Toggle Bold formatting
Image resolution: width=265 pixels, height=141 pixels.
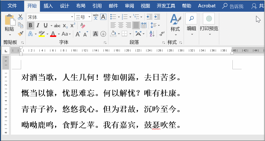pyautogui.click(x=31, y=25)
